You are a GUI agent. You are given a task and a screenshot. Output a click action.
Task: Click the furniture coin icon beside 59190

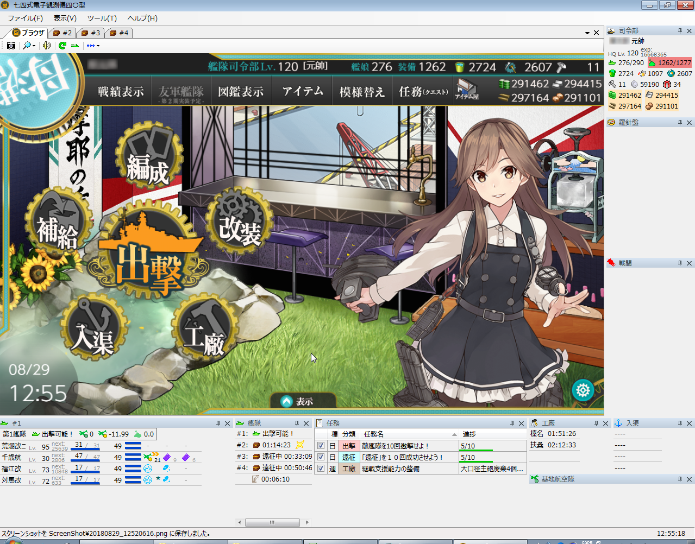click(x=634, y=85)
